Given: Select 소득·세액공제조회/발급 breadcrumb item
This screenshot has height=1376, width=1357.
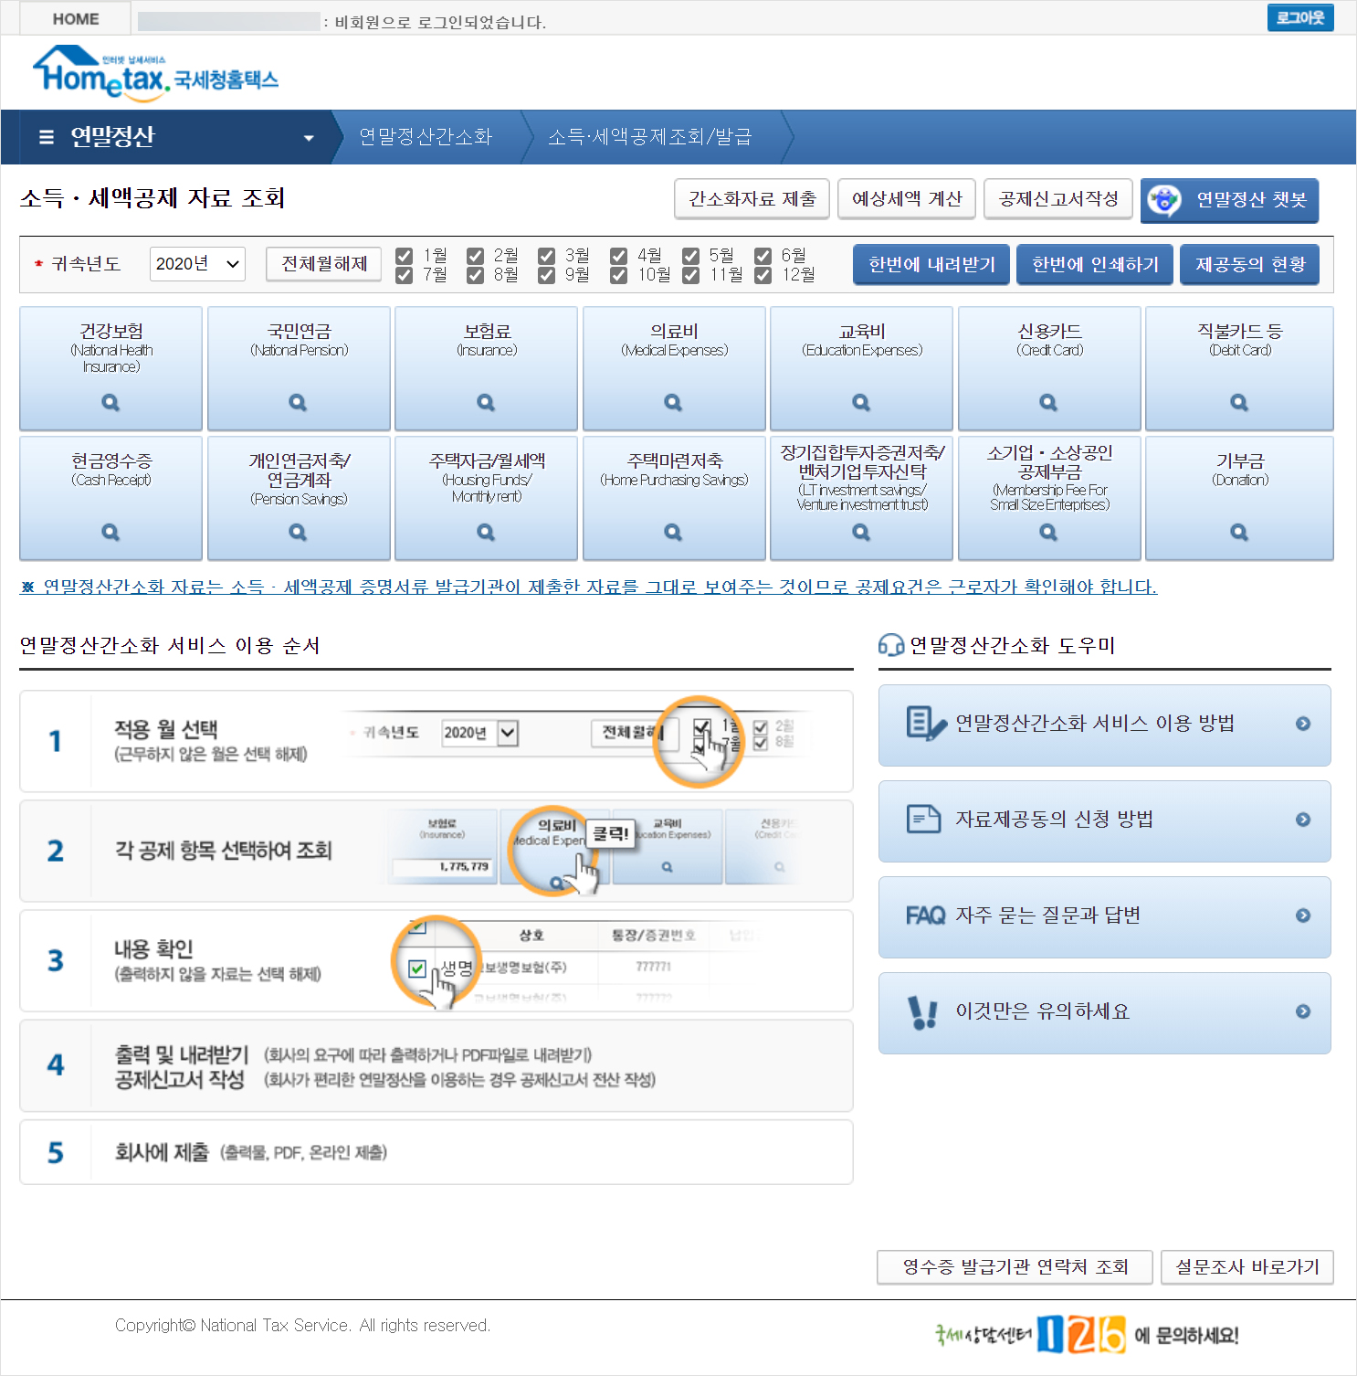Looking at the screenshot, I should (x=650, y=137).
